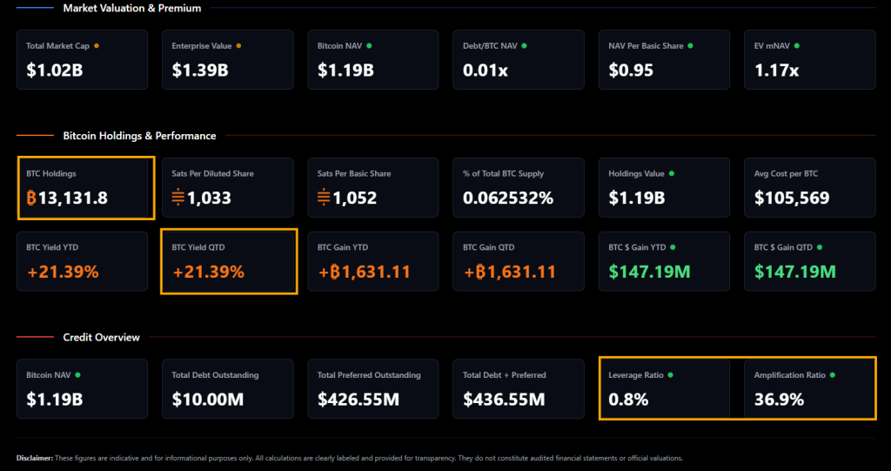Click the green dot beside NAV Per Basic Share

690,45
